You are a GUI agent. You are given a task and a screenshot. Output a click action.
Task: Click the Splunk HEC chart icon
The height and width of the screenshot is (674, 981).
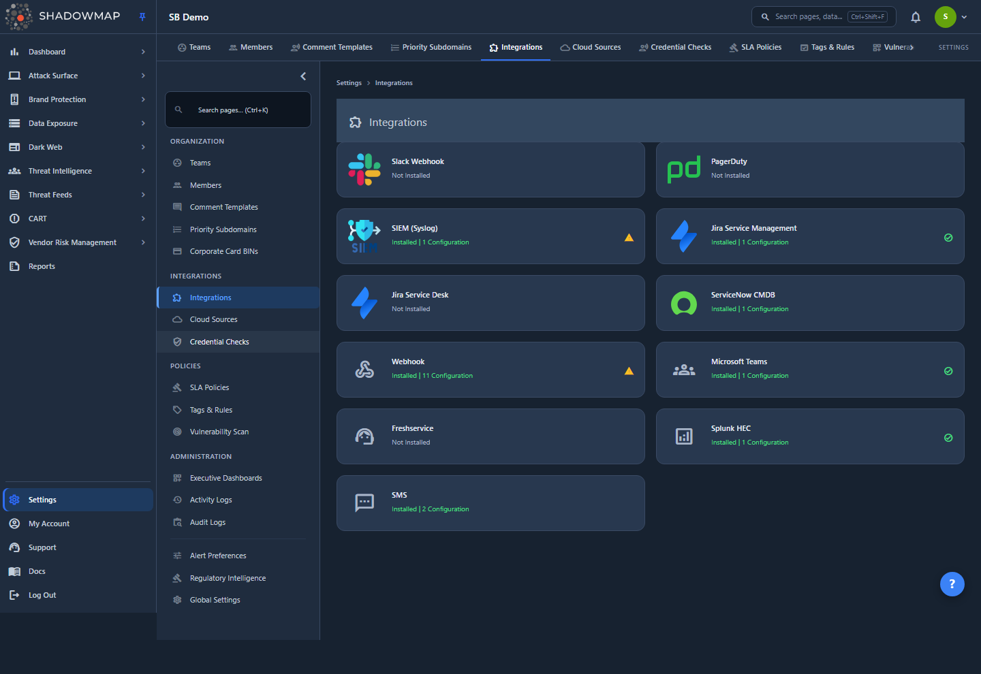click(684, 436)
